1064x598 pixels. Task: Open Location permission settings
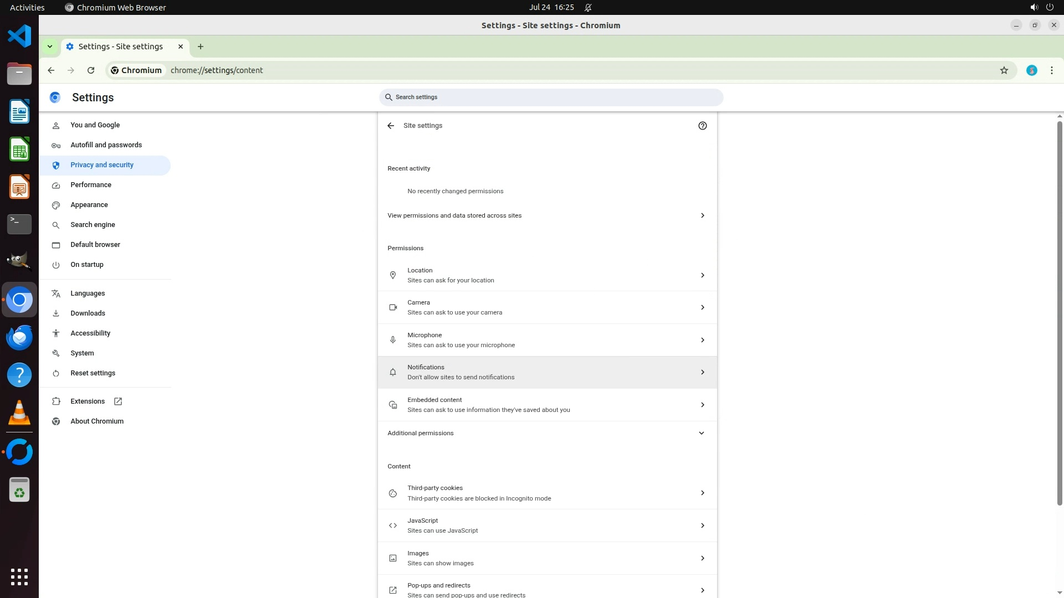pos(546,275)
